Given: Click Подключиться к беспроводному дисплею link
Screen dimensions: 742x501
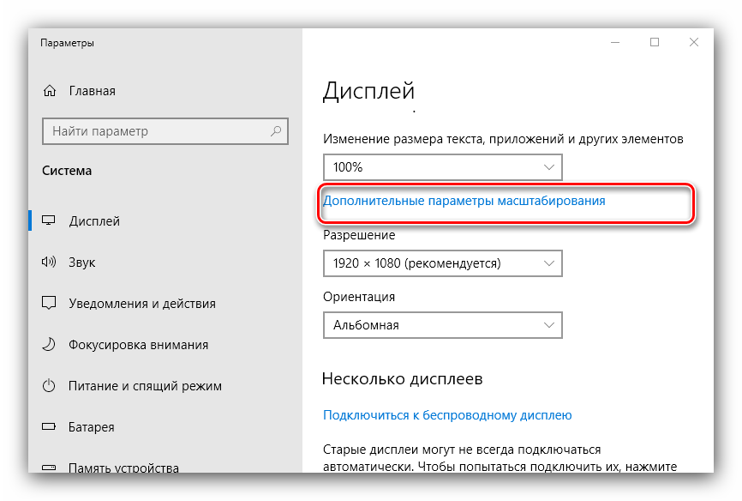Looking at the screenshot, I should click(446, 415).
